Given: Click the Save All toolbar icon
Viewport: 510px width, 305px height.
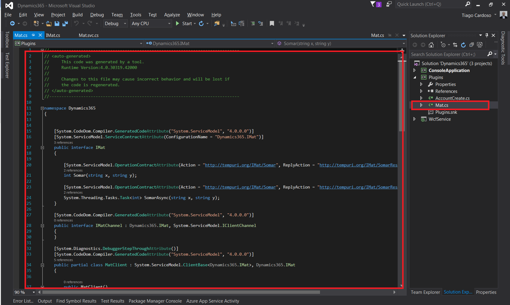Looking at the screenshot, I should (65, 24).
